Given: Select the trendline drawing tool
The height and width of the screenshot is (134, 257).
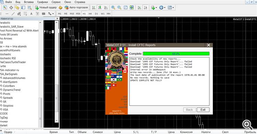Looking at the screenshot, I should click(x=13, y=14).
